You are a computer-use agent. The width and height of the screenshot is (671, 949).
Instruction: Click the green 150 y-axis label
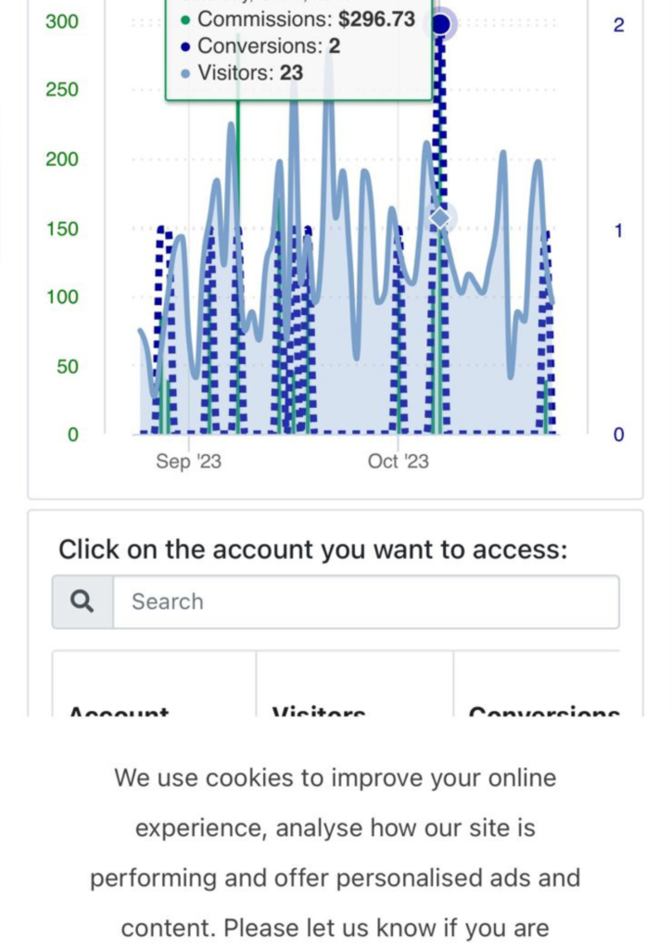coord(62,229)
